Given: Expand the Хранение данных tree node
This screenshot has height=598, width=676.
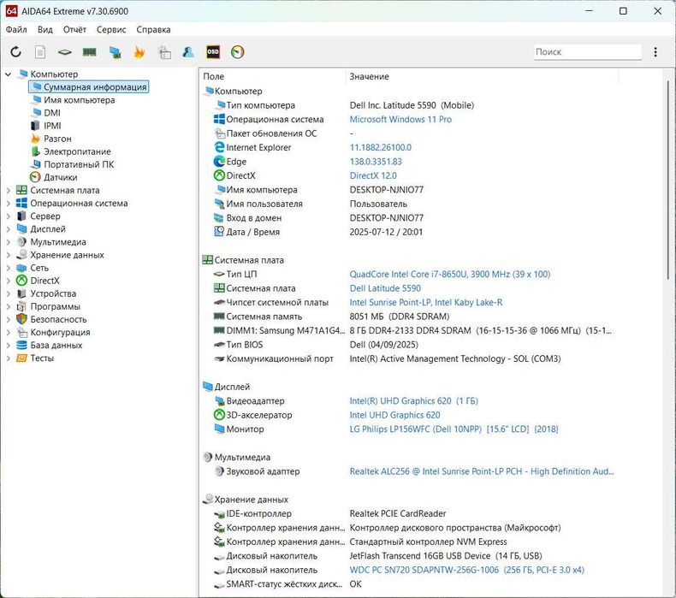Looking at the screenshot, I should point(8,255).
